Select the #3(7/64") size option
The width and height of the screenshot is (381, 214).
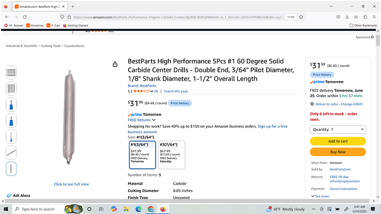[172, 155]
